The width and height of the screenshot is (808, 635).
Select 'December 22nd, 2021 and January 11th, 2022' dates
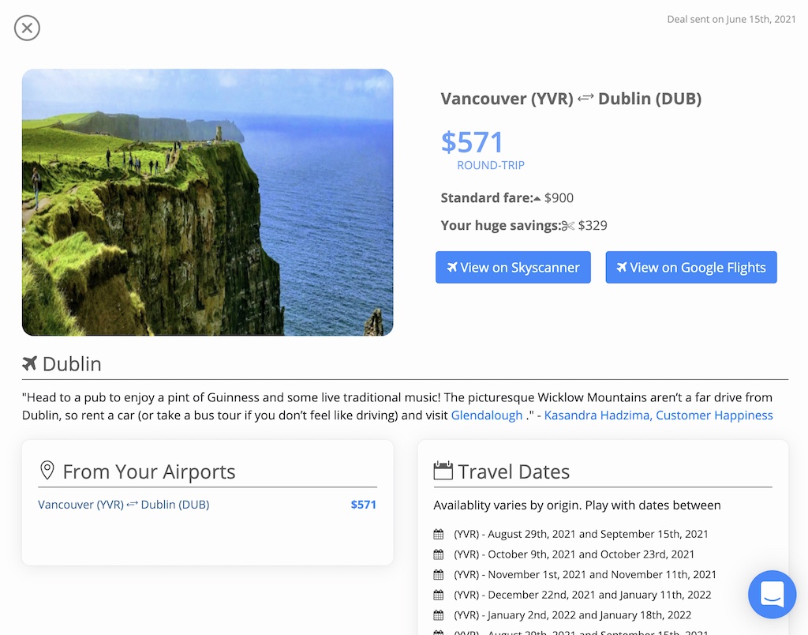[600, 594]
